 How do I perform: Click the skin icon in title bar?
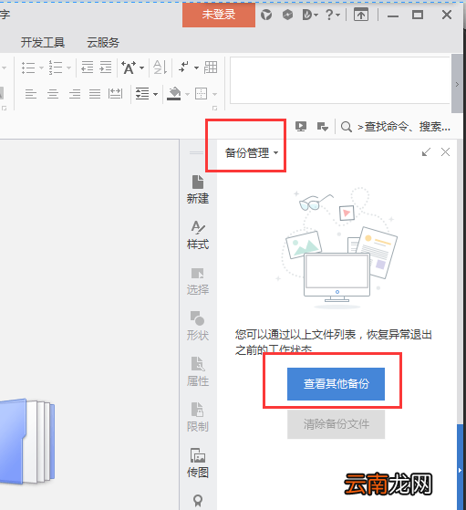coord(266,15)
